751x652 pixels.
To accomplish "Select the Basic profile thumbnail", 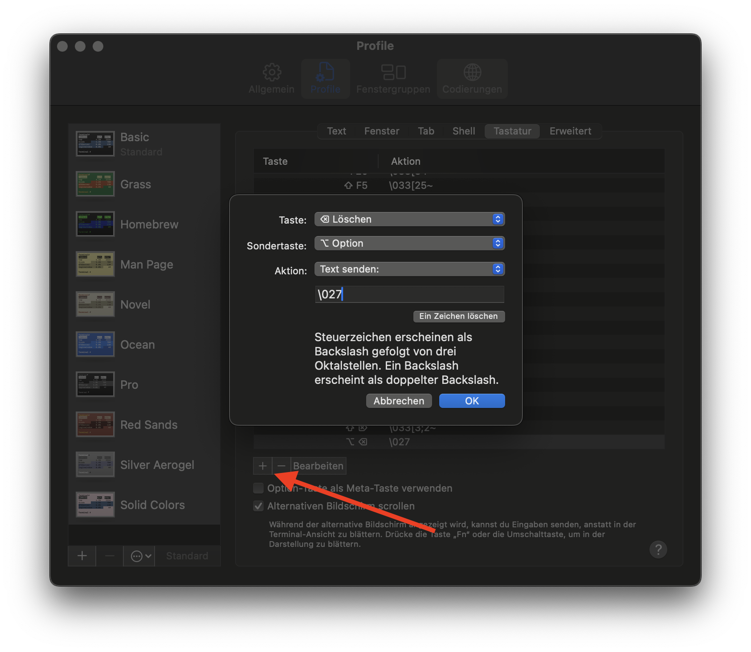I will coord(95,144).
